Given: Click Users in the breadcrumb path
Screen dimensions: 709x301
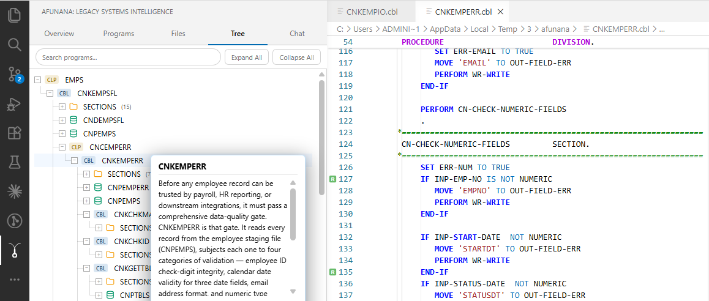Looking at the screenshot, I should [364, 29].
